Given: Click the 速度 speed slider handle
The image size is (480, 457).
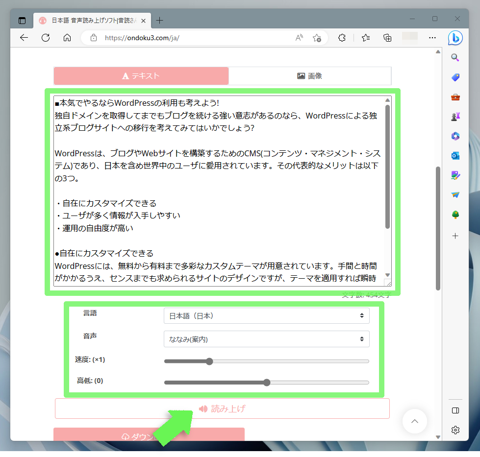Looking at the screenshot, I should click(x=209, y=361).
